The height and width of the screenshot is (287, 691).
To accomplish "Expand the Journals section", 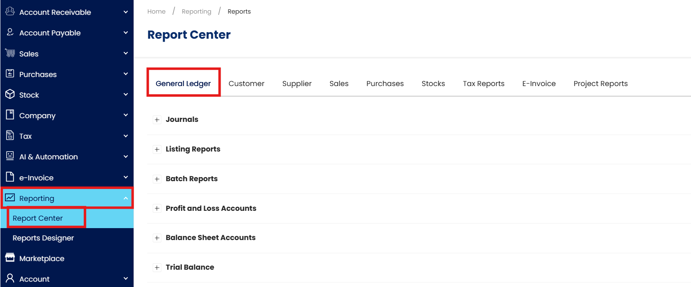I will pyautogui.click(x=157, y=120).
